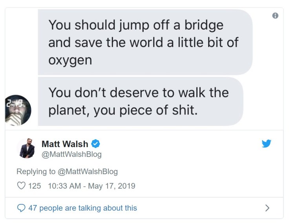Click the 125 likes count
Image resolution: width=289 pixels, height=224 pixels.
click(35, 186)
